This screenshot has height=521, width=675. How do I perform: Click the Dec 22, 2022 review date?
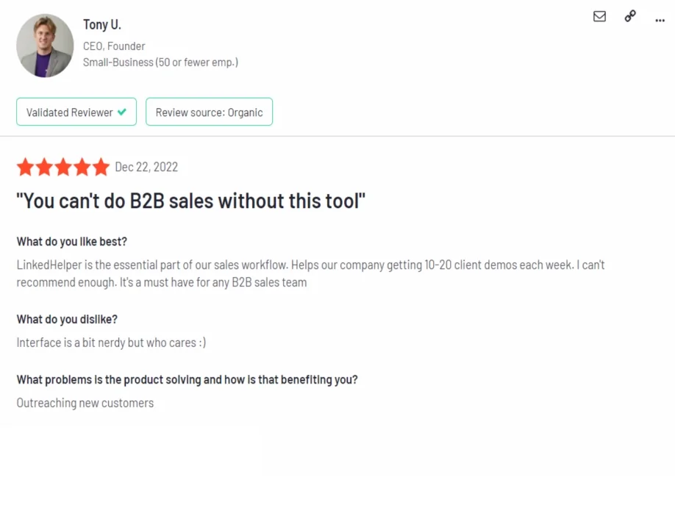pyautogui.click(x=146, y=168)
